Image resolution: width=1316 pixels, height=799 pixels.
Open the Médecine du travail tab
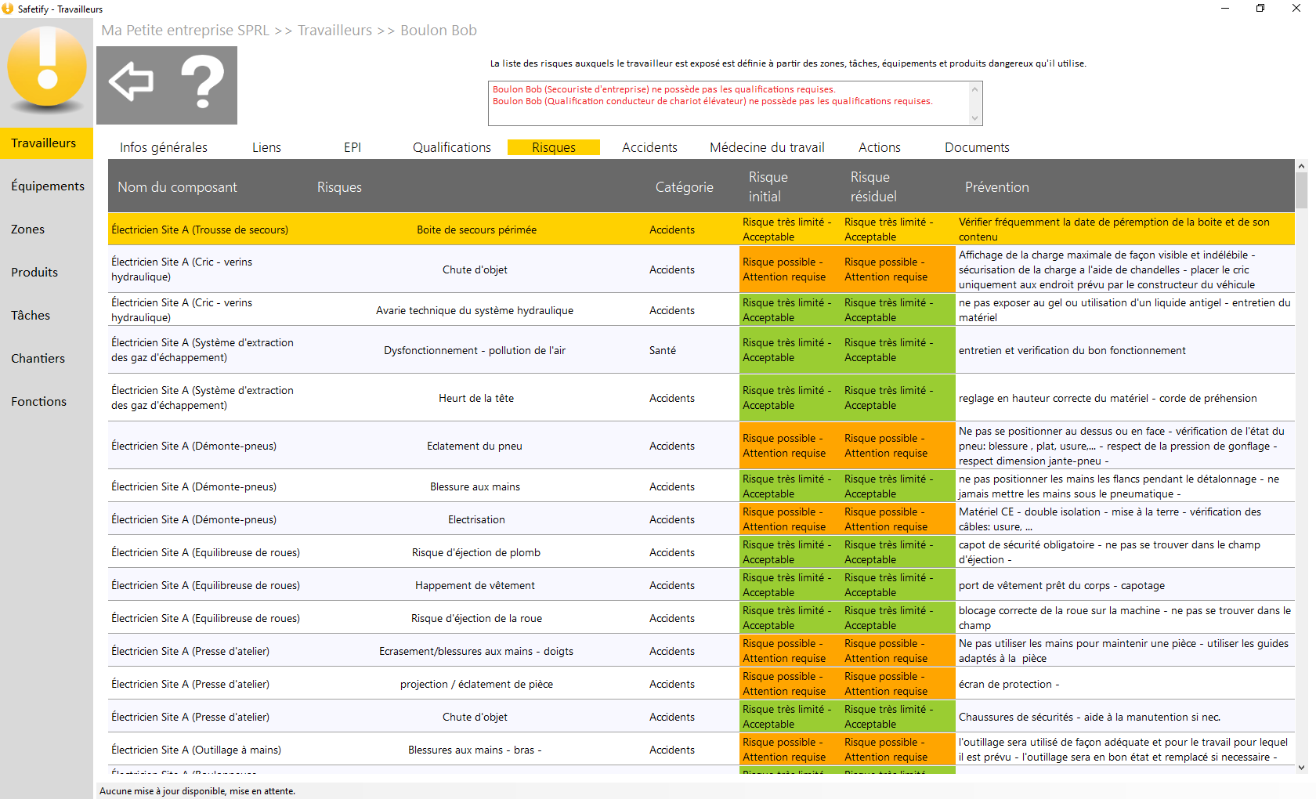pyautogui.click(x=767, y=147)
